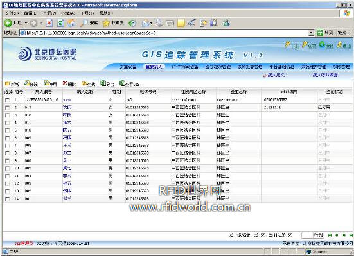Click the green export icon in toolbar
This screenshot has height=256, width=354.
103,83
